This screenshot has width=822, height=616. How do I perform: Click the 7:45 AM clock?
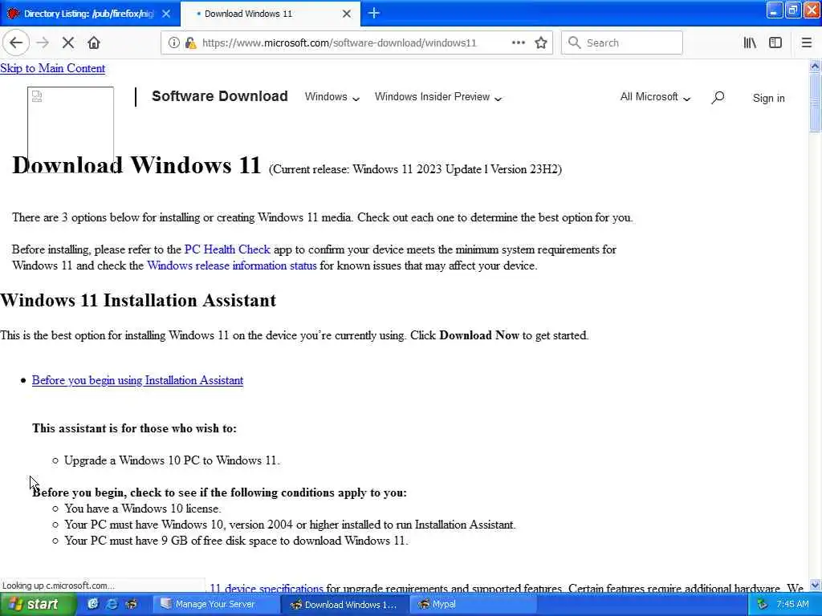click(792, 604)
